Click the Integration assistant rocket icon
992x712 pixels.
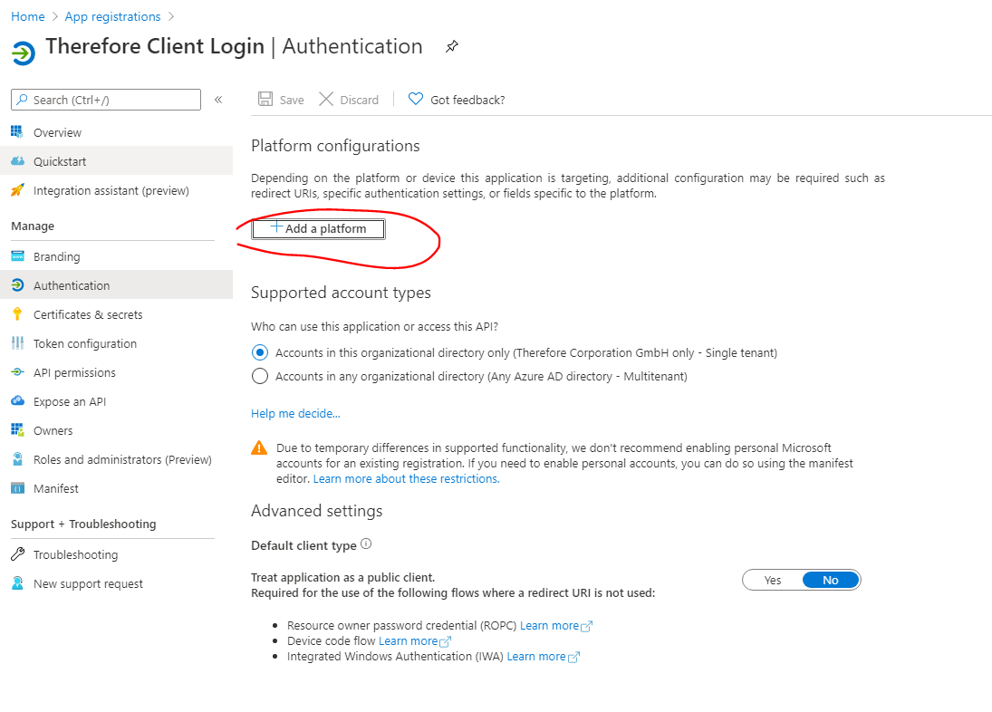tap(17, 190)
